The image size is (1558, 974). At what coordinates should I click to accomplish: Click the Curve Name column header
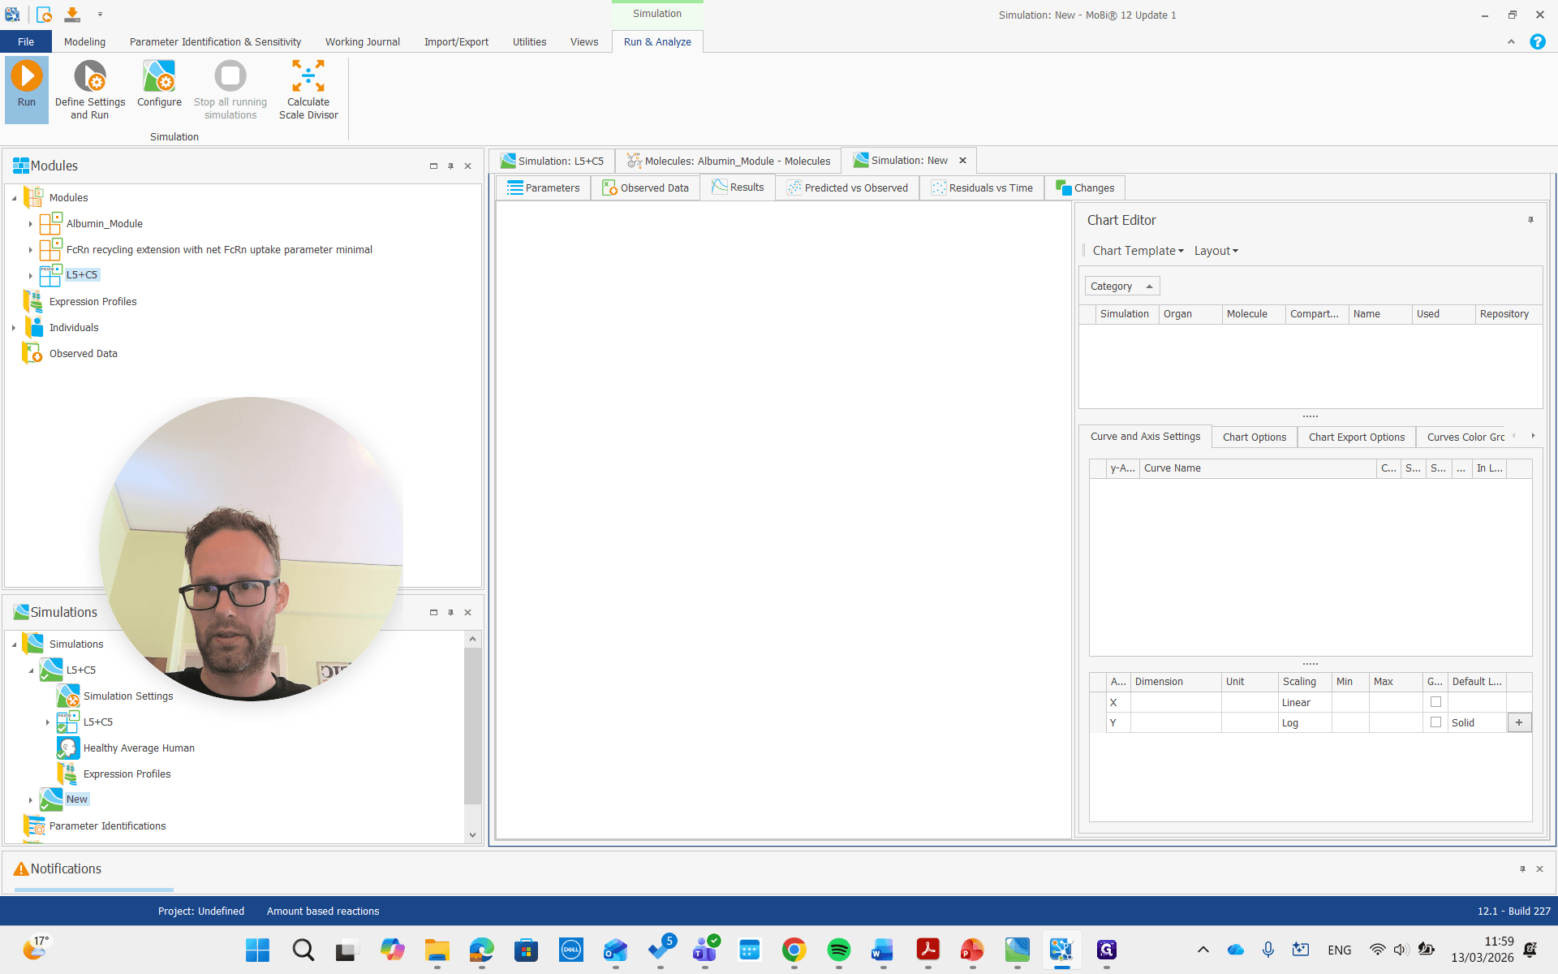[1258, 468]
